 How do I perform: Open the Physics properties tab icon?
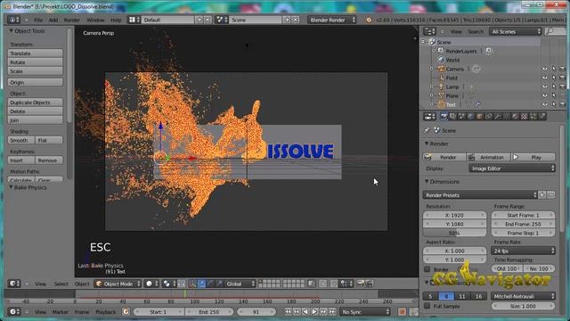coord(541,117)
